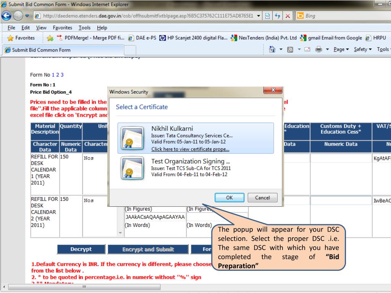Click the Internet Explorer logo in title bar
This screenshot has width=391, height=293.
[x=4, y=4]
